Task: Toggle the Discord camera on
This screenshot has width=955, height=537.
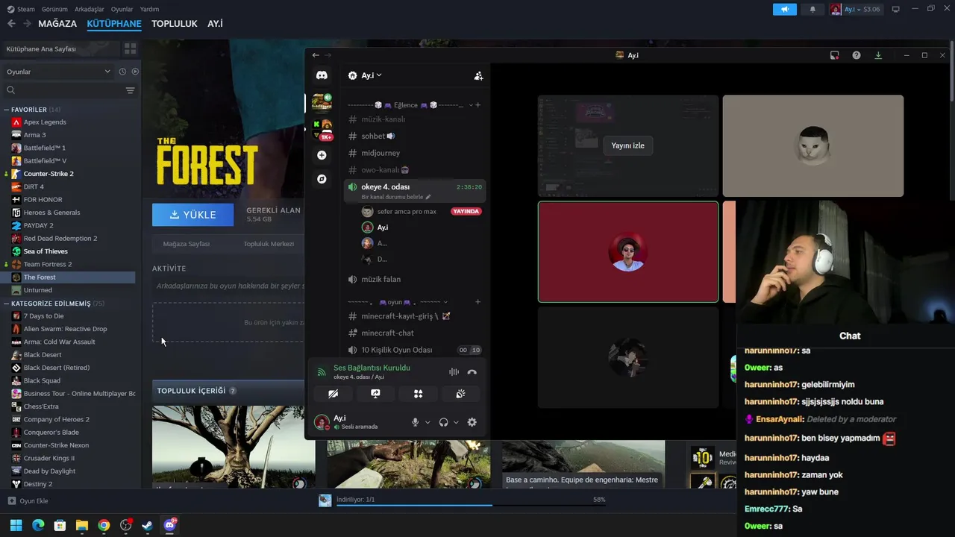Action: tap(333, 394)
